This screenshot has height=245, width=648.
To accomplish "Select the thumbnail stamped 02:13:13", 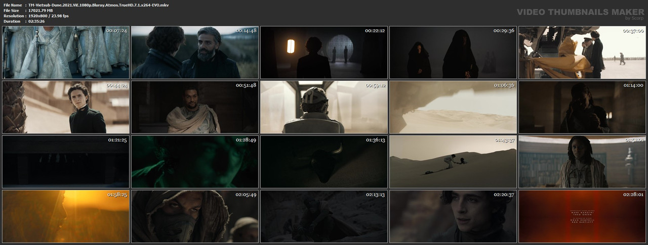I will (324, 216).
